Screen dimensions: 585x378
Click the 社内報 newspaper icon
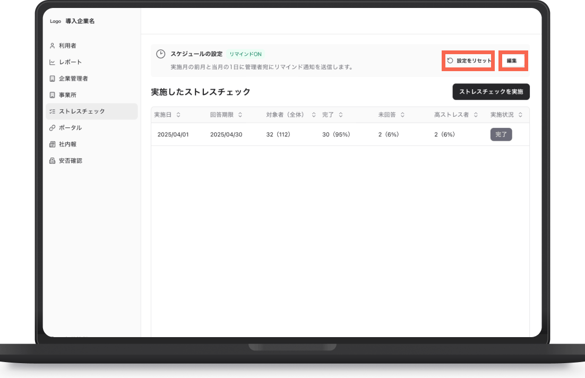[52, 144]
